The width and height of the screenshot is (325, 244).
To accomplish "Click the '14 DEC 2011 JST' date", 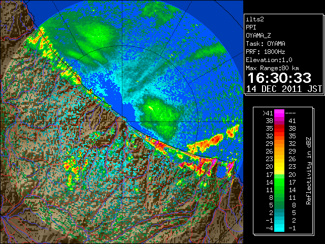I will [284, 89].
